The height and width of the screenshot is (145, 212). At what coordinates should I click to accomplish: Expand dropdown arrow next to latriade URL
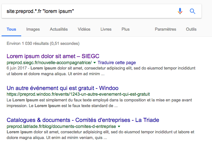coord(119,126)
